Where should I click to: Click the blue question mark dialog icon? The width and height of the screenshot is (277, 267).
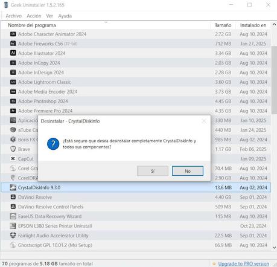[x=53, y=144]
